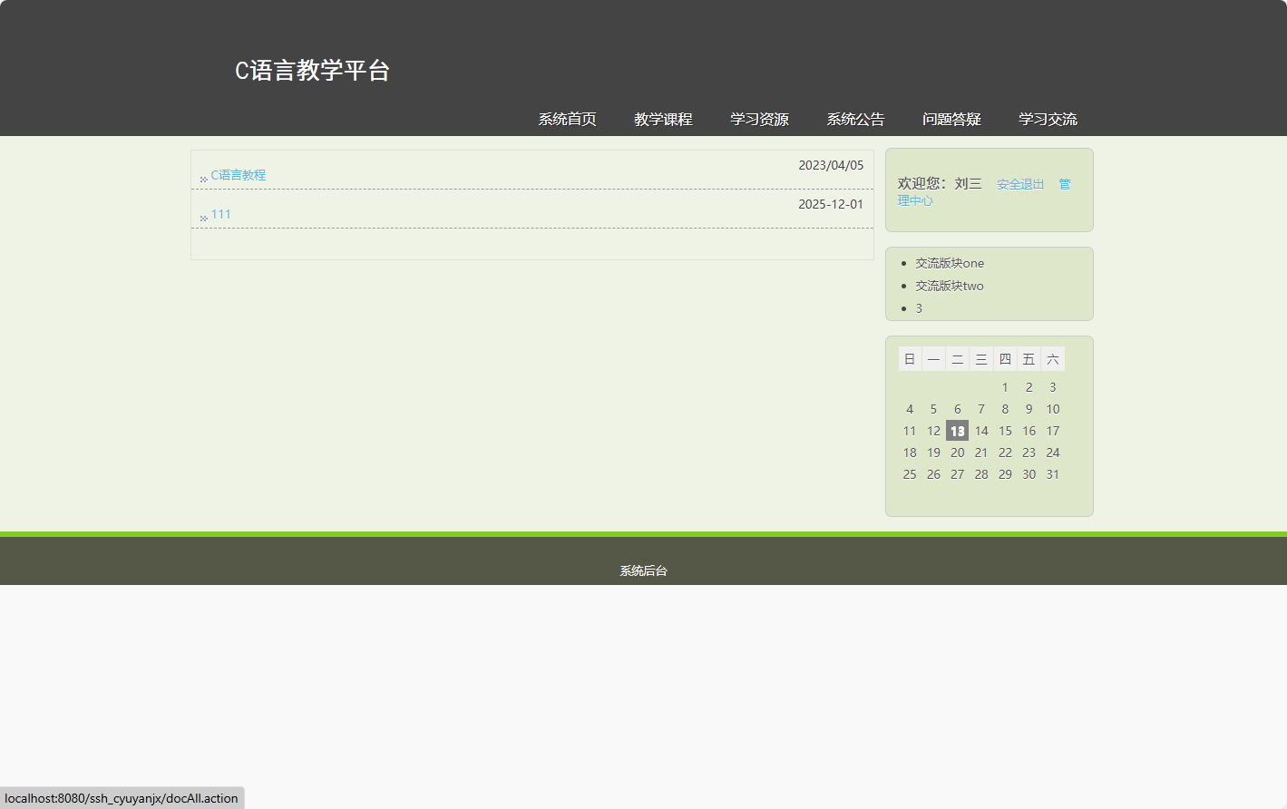1287x809 pixels.
Task: Switch to the 学习资源 section
Action: click(x=760, y=118)
